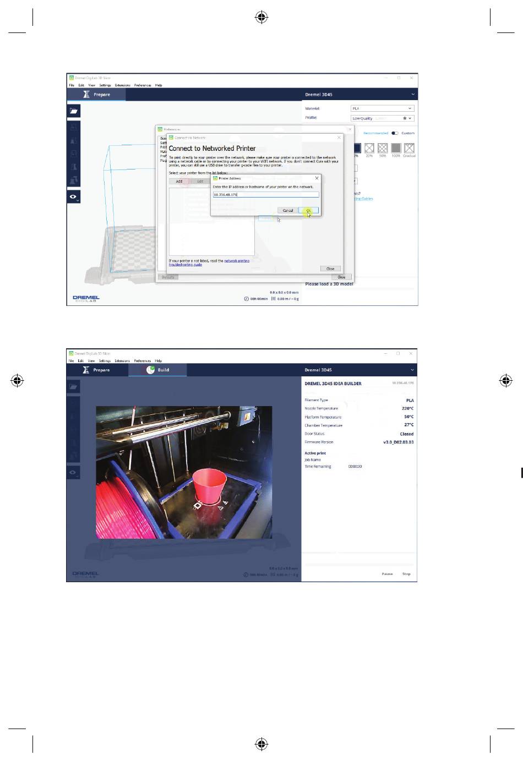Click the Open File folder icon in the upper screenshot
This screenshot has height=761, width=523.
74,111
